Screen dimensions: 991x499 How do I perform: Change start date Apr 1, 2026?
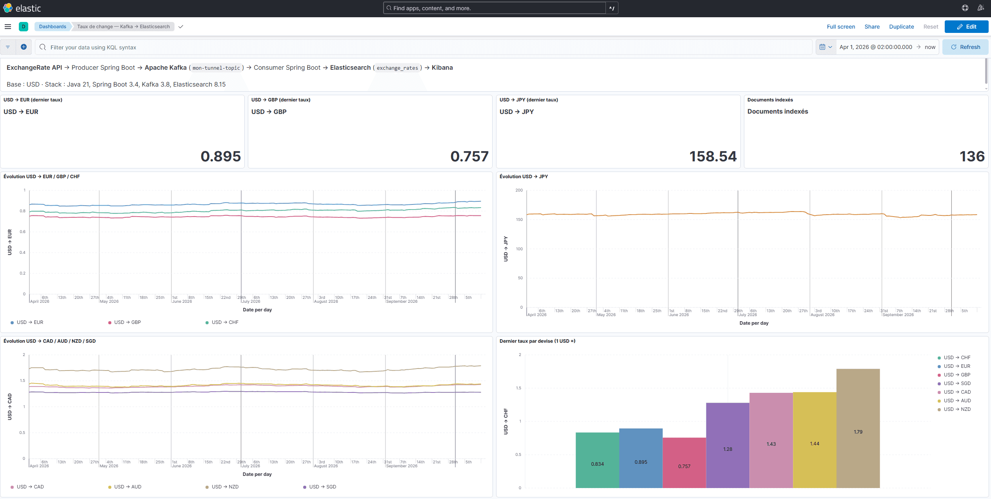[x=876, y=47]
